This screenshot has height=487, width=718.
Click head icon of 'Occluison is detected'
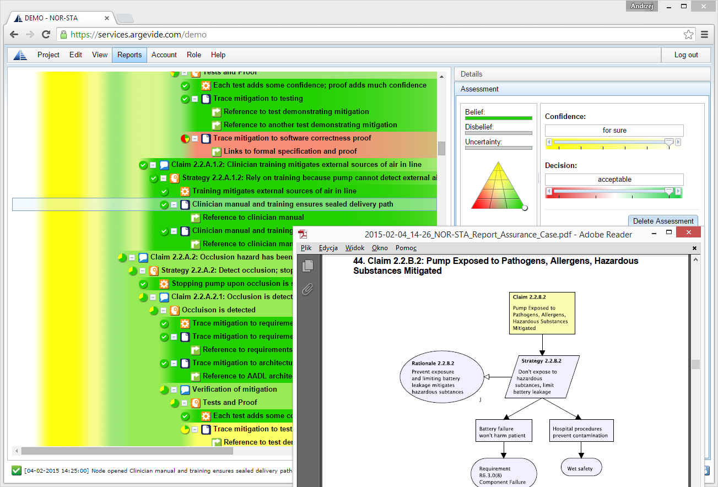175,310
